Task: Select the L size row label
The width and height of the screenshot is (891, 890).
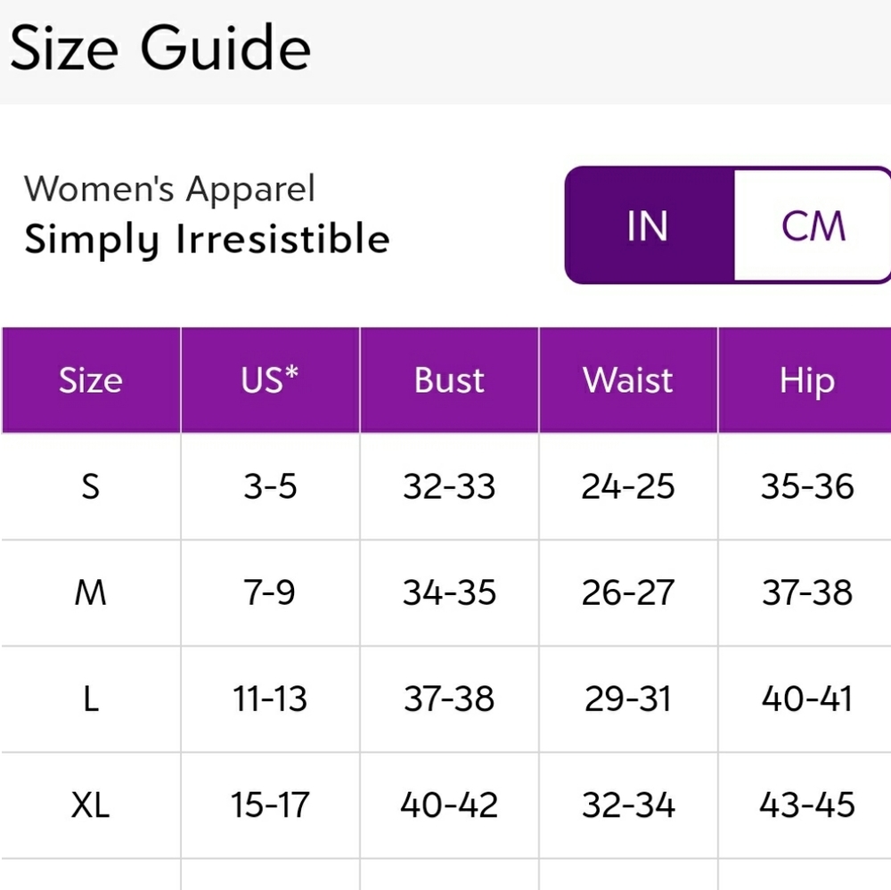Action: pyautogui.click(x=91, y=699)
